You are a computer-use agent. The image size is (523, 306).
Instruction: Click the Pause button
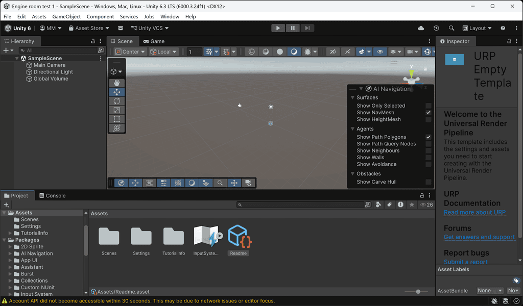(x=293, y=28)
